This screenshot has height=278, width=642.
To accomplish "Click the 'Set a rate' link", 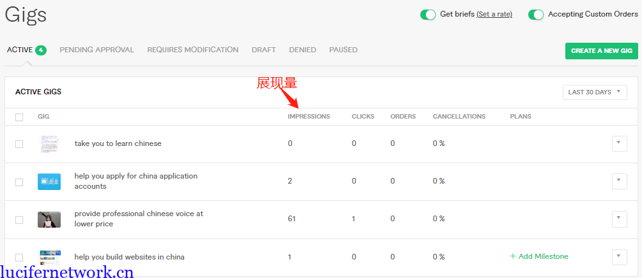I will point(494,15).
